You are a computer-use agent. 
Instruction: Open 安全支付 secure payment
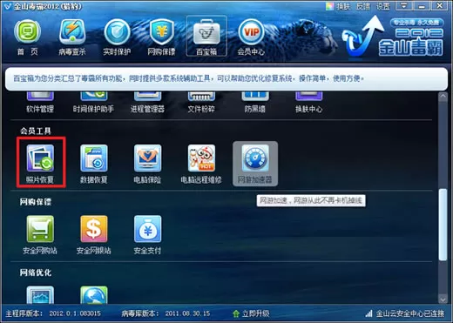pos(147,235)
